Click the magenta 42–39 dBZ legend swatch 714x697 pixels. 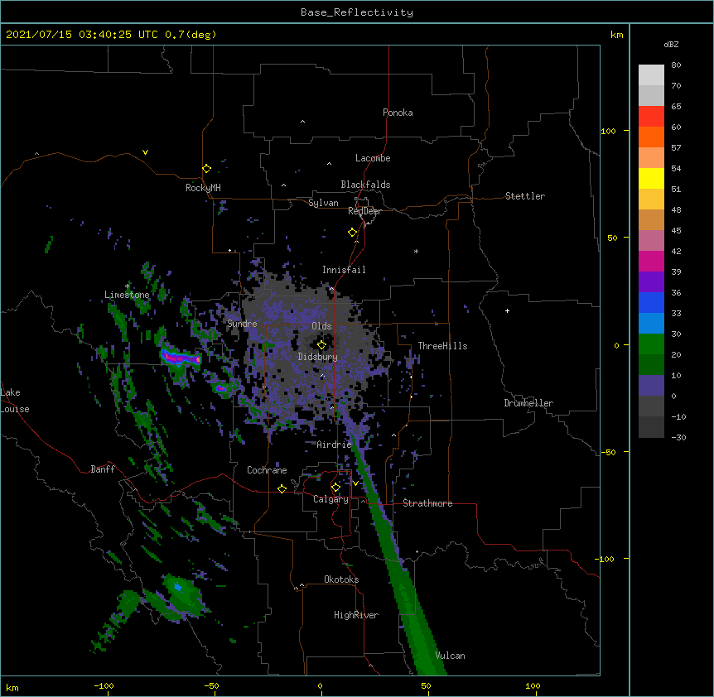(651, 261)
